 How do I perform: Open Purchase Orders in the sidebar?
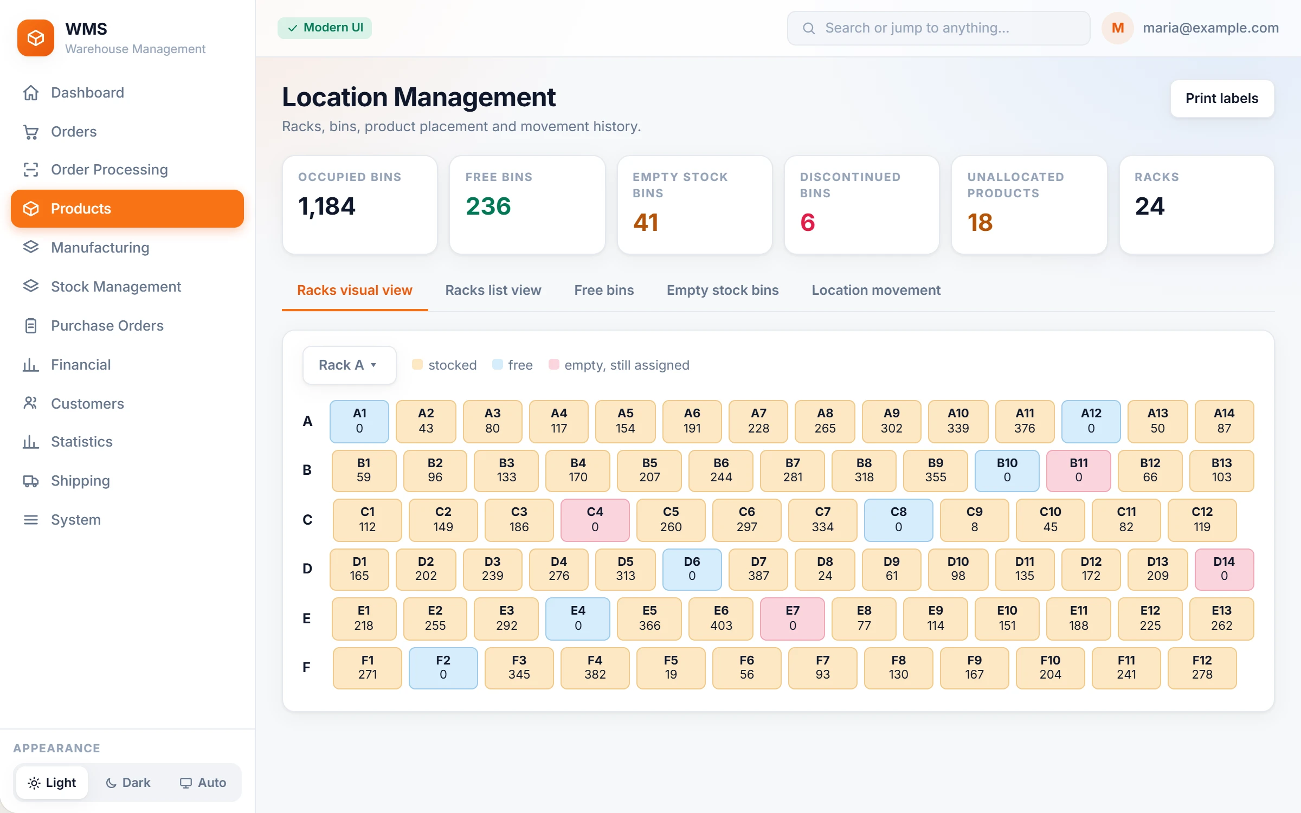[127, 326]
